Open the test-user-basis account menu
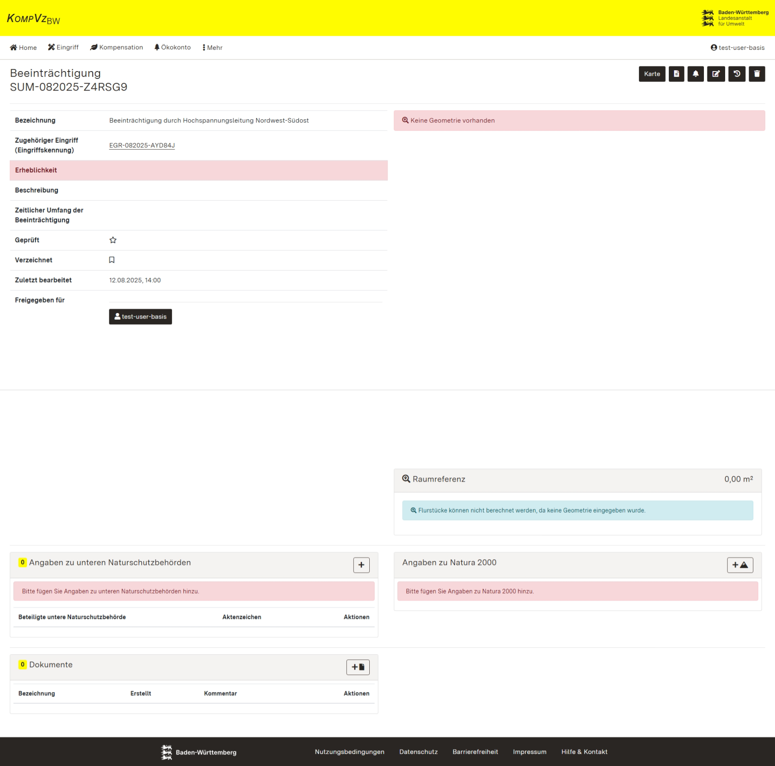 point(737,48)
